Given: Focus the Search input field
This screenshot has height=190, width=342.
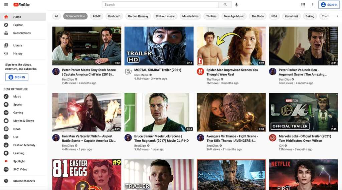Looking at the screenshot, I should (160, 5).
